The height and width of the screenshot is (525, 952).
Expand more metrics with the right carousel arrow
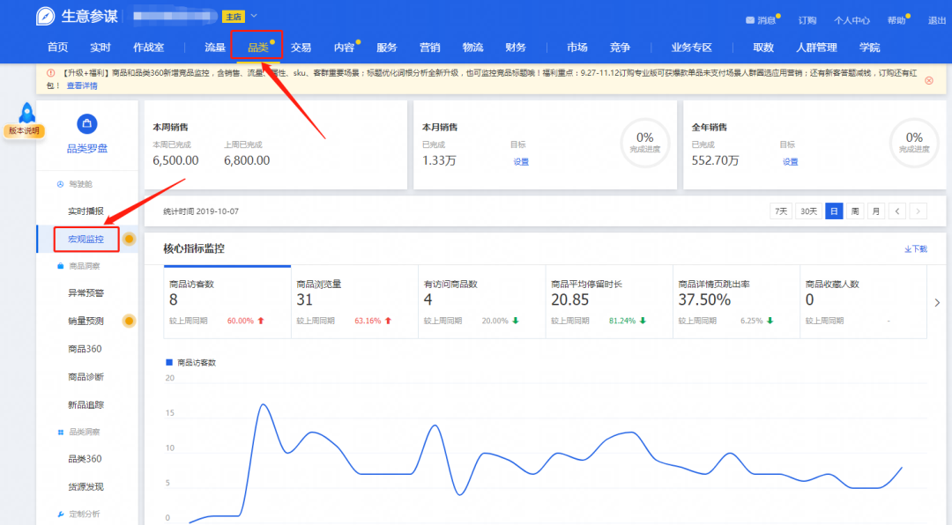[937, 301]
